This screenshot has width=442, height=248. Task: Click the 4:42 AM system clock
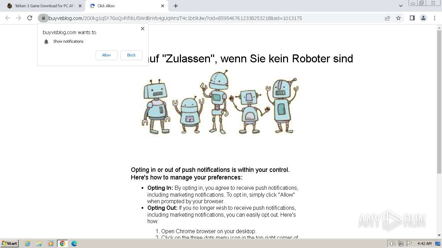(x=424, y=244)
